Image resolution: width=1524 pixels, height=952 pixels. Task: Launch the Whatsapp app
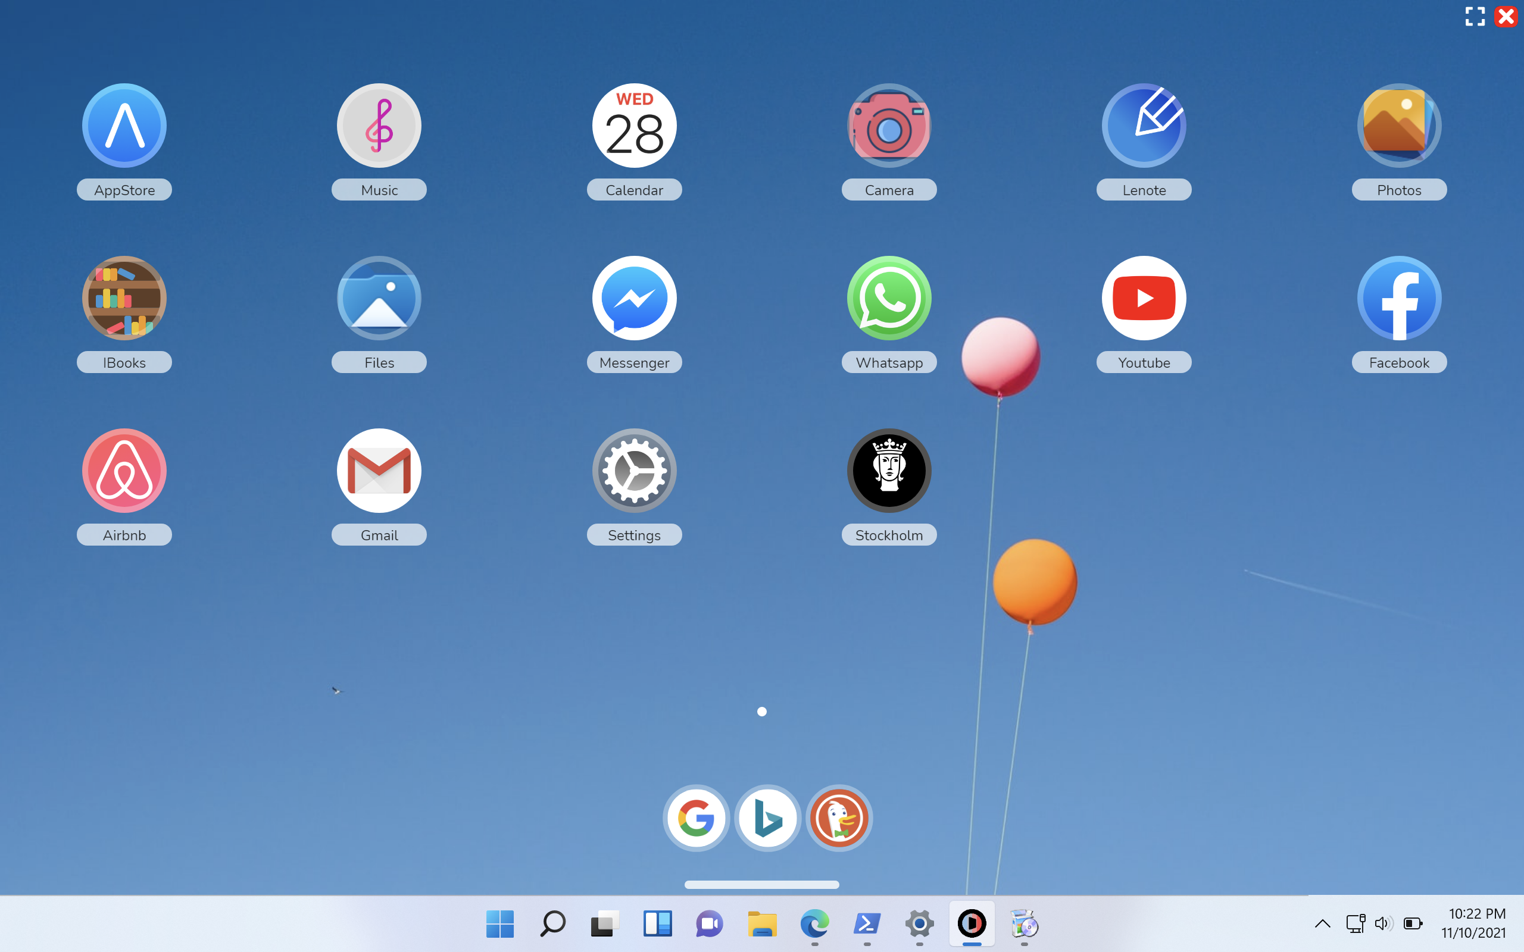[889, 299]
